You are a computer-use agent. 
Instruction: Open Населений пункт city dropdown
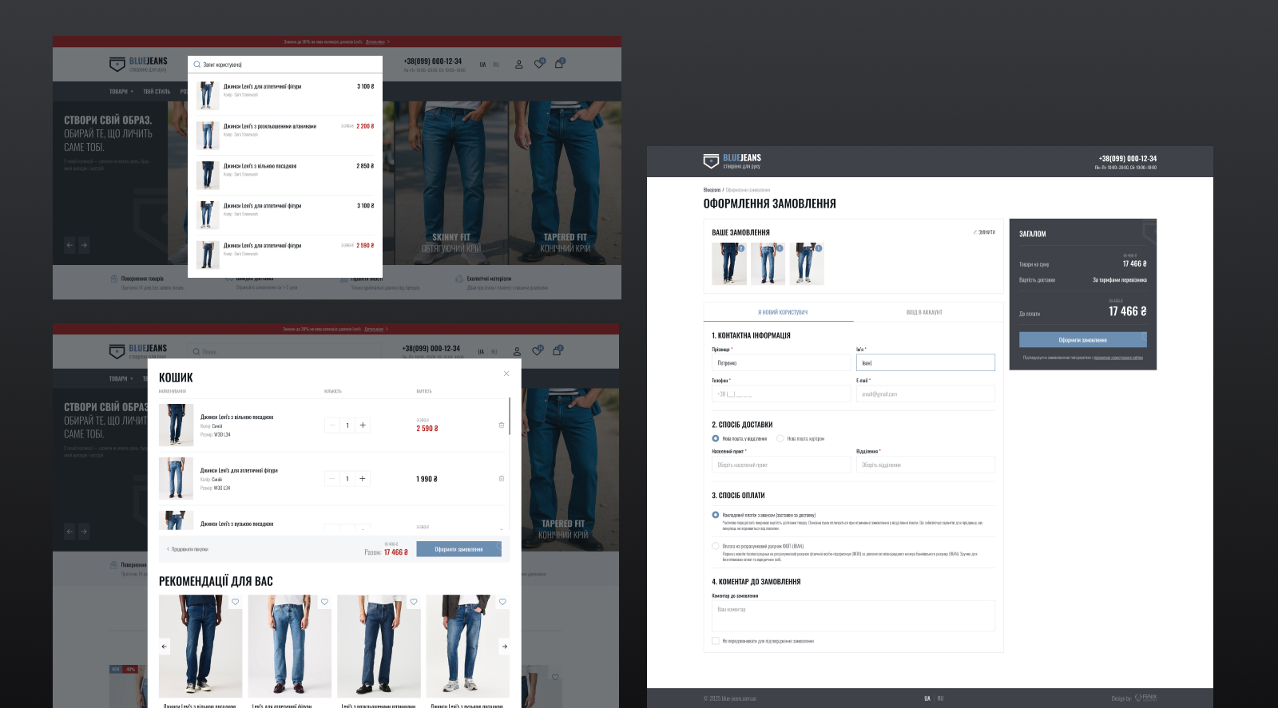[781, 465]
